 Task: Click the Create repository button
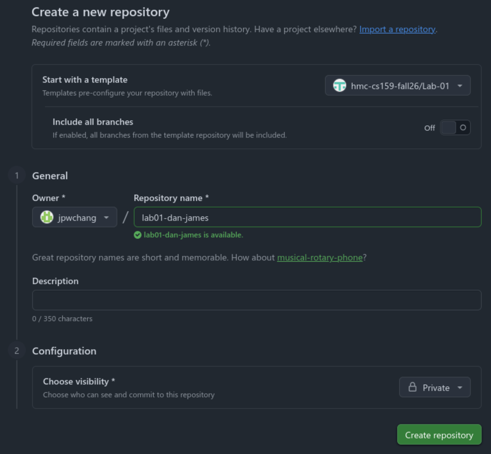coord(439,434)
